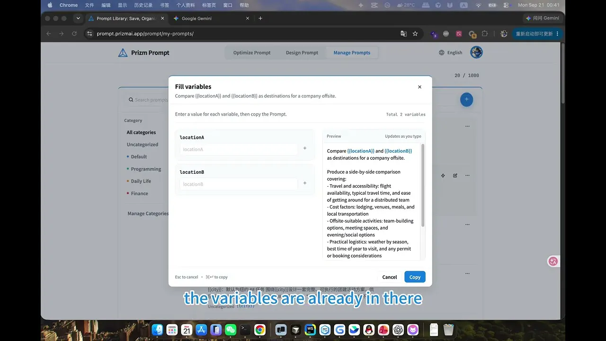Open the Optimize Prompt tab
This screenshot has width=606, height=341.
[252, 53]
